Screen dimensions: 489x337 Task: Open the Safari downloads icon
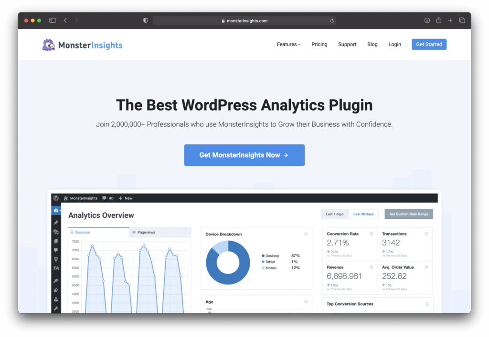427,20
